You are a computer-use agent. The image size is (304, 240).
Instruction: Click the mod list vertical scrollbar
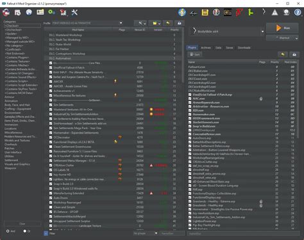(x=183, y=57)
